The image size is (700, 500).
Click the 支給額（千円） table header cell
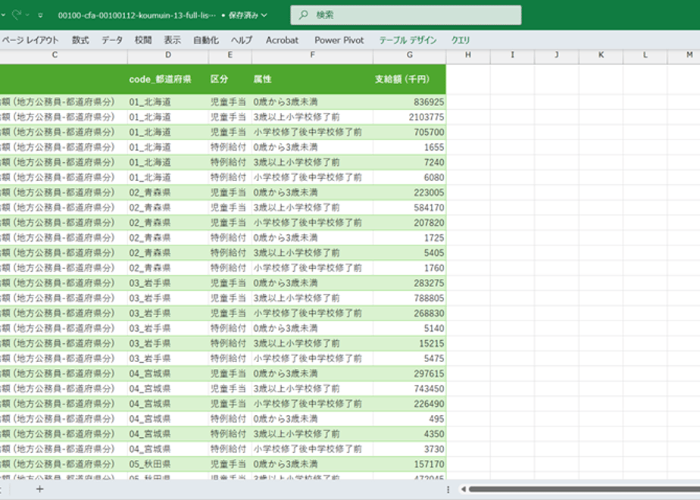[409, 79]
